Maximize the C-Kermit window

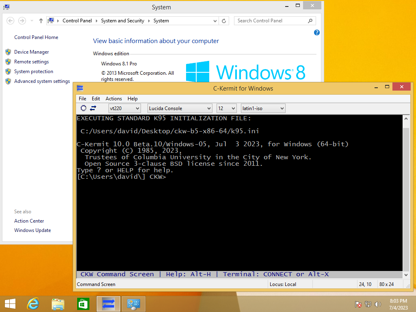387,87
